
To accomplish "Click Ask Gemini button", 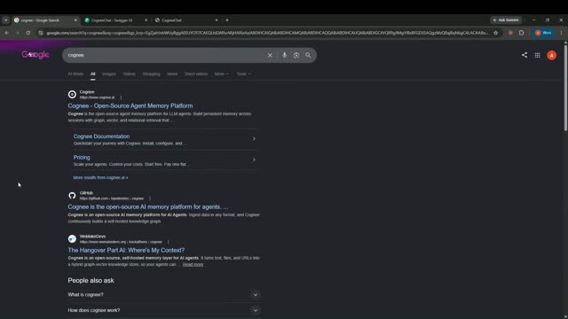I will (x=506, y=20).
